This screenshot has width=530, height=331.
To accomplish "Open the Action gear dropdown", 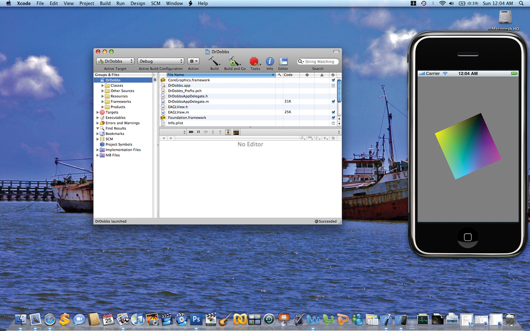I will coord(193,62).
